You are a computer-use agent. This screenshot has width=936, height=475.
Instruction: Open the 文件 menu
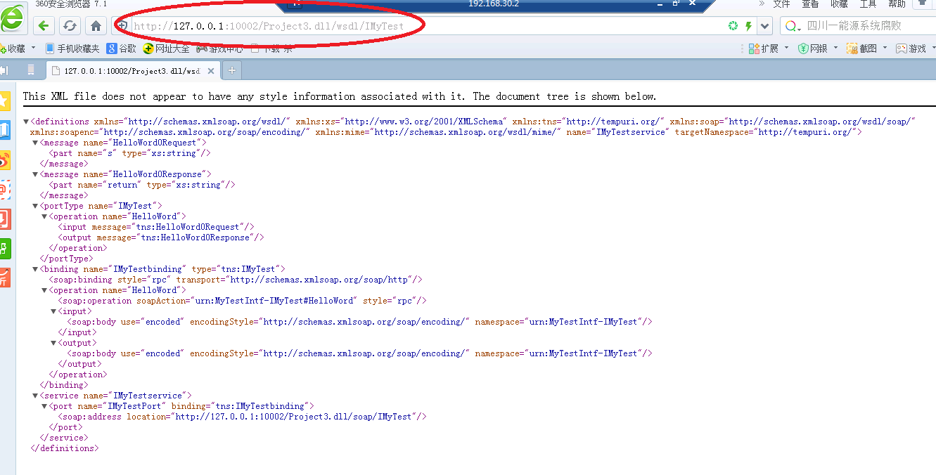click(x=781, y=4)
